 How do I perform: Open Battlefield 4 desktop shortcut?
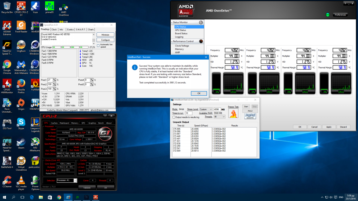7,162
